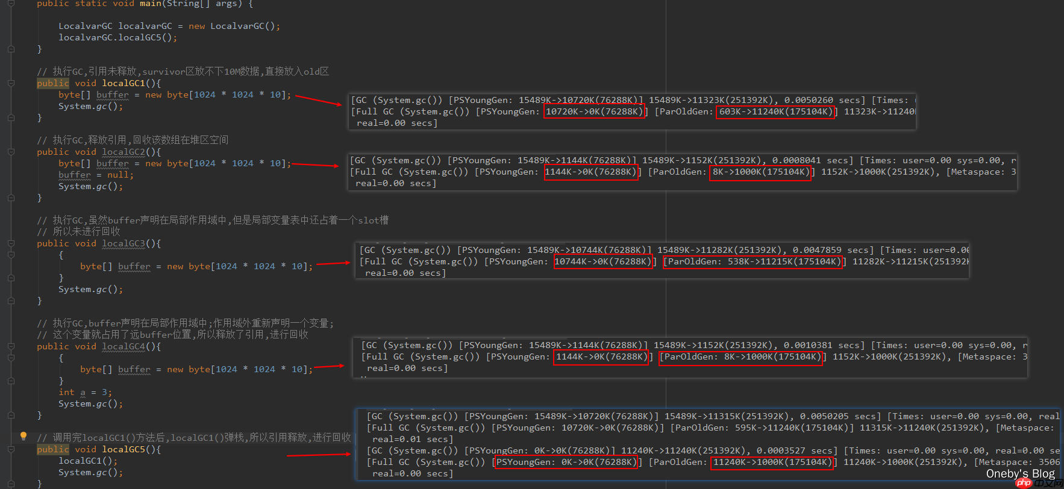Click System.gc() inside the localGC2 method
The image size is (1064, 489).
click(90, 186)
